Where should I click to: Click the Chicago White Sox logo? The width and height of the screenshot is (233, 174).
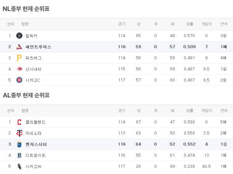click(x=19, y=166)
